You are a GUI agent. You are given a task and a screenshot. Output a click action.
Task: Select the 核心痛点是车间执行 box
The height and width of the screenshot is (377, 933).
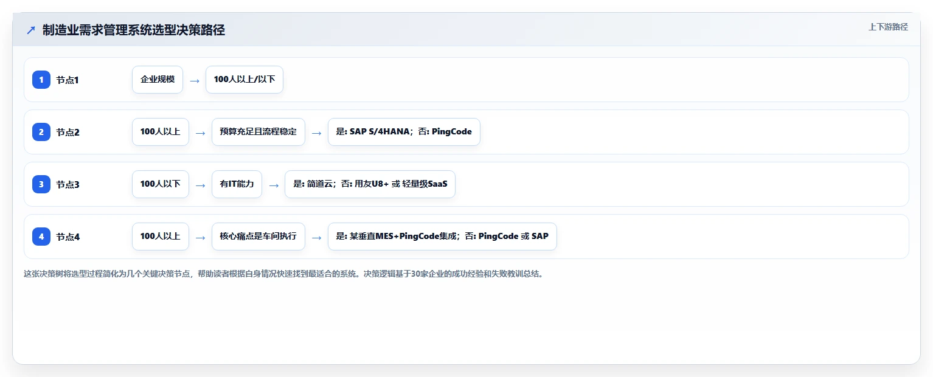258,237
